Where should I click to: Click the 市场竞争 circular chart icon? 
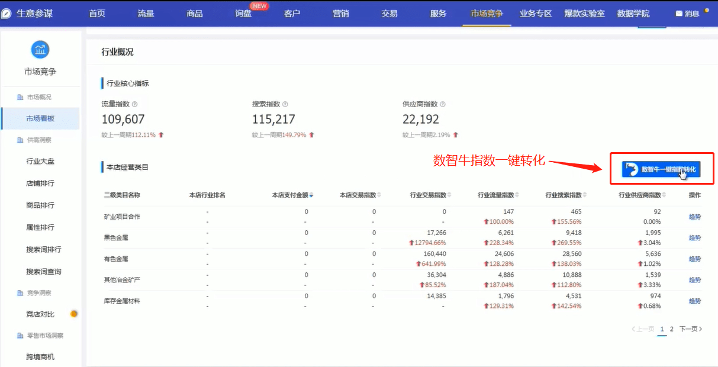click(x=40, y=50)
